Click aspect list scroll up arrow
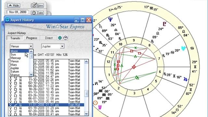The image size is (208, 117). tap(86, 61)
